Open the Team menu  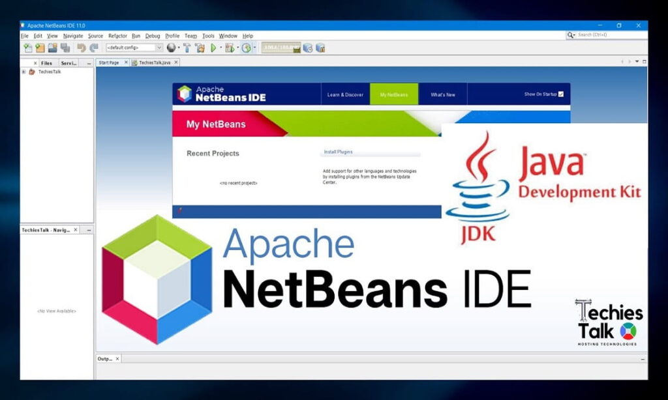click(x=191, y=36)
